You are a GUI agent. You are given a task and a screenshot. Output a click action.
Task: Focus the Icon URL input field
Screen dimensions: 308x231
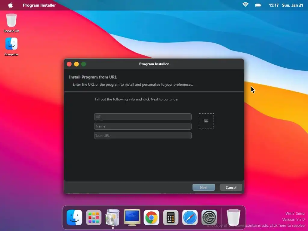pyautogui.click(x=143, y=136)
